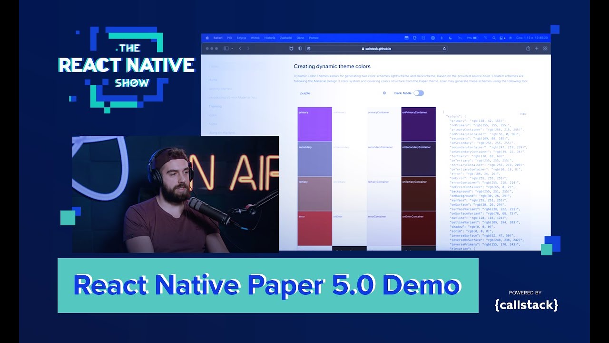The width and height of the screenshot is (609, 343).
Task: Open the Okno menu
Action: [x=300, y=38]
